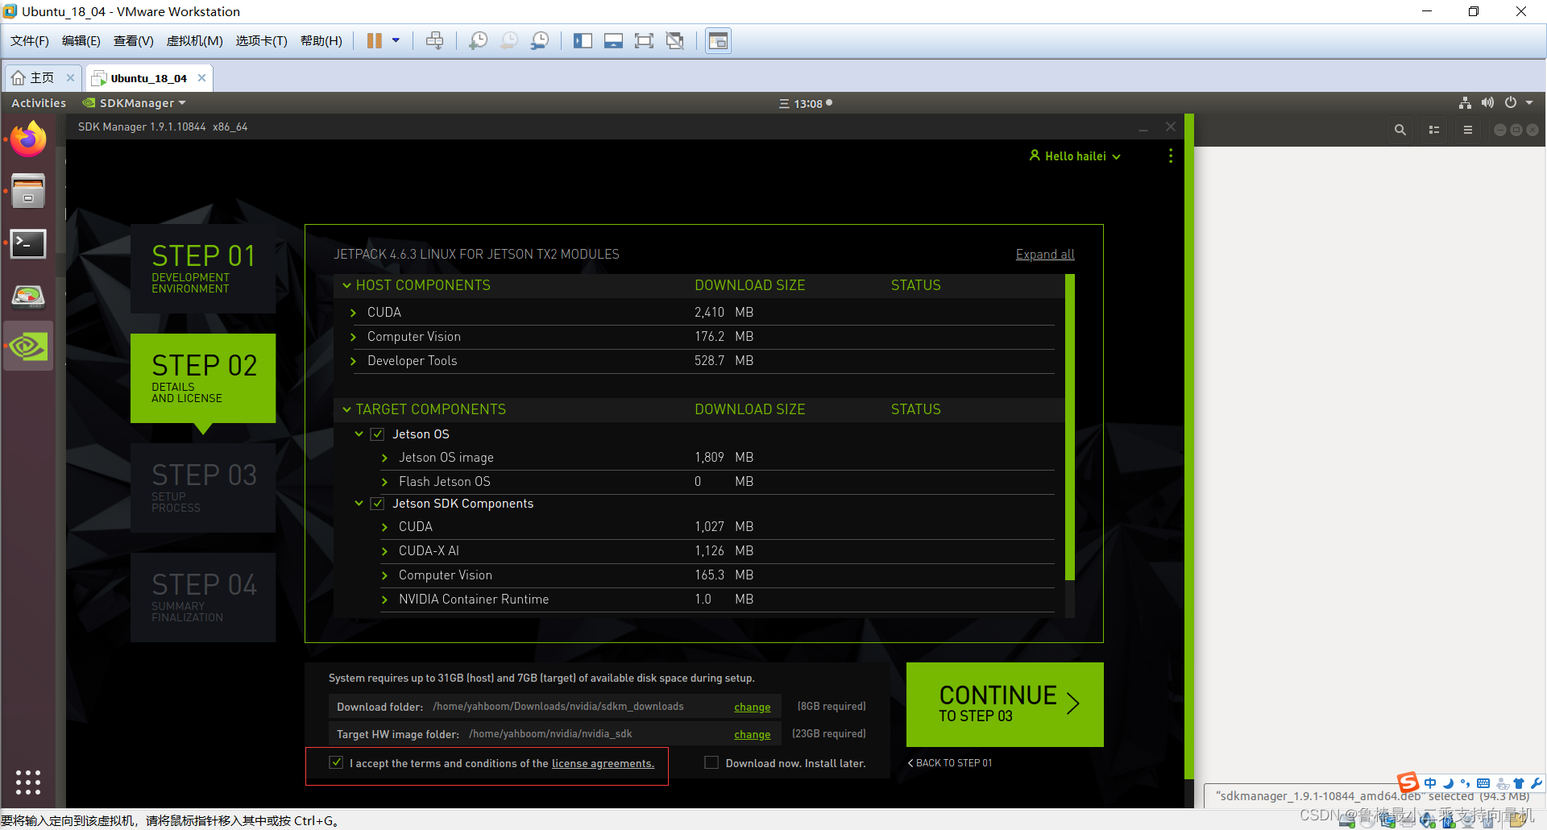
Task: Toggle list view in Files window
Action: 1434,130
